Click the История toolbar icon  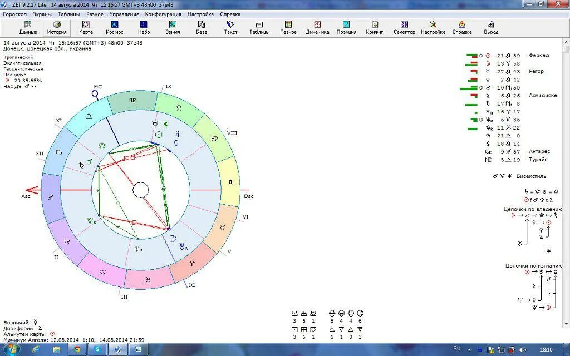(x=57, y=28)
